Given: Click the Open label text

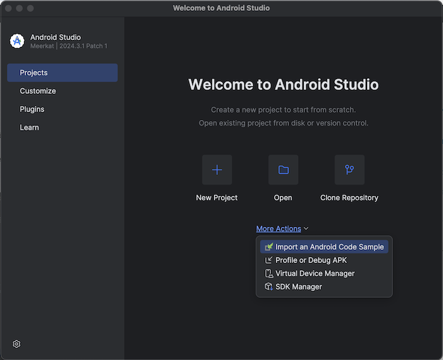Looking at the screenshot, I should pyautogui.click(x=283, y=198).
